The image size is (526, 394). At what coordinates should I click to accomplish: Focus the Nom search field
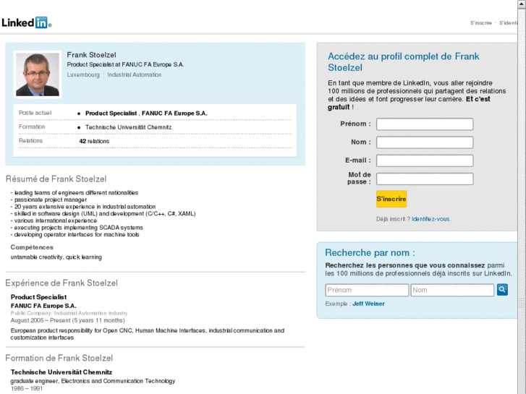tap(452, 290)
